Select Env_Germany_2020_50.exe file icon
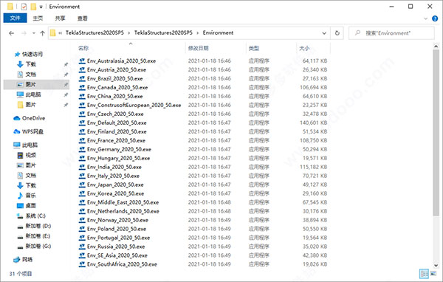The height and width of the screenshot is (282, 443). click(x=82, y=149)
